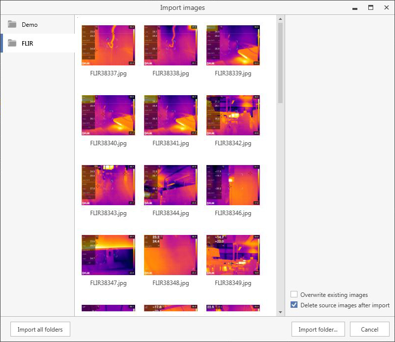The height and width of the screenshot is (342, 395).
Task: Pick the FLIR38339.jpg thumbnail
Action: (x=233, y=46)
